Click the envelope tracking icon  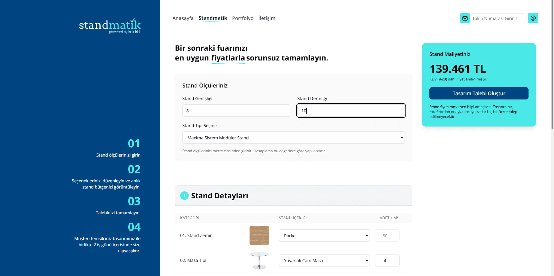pos(465,18)
